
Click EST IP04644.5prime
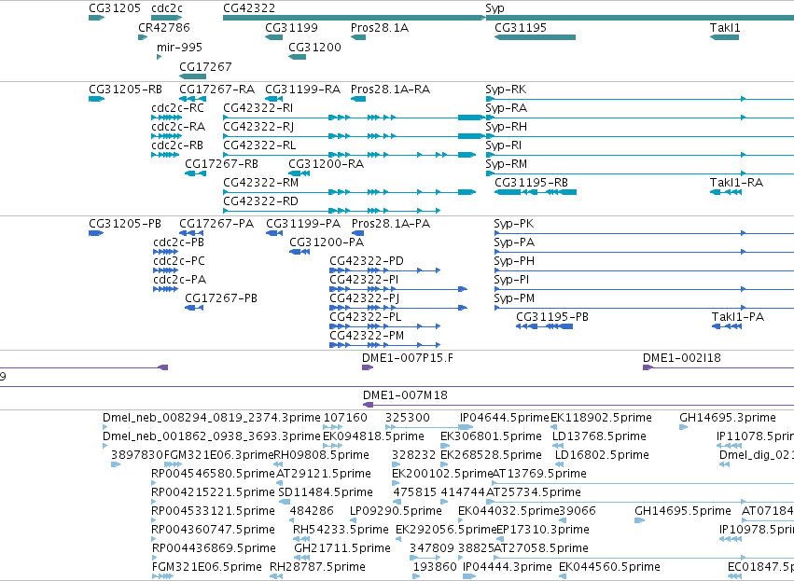466,427
